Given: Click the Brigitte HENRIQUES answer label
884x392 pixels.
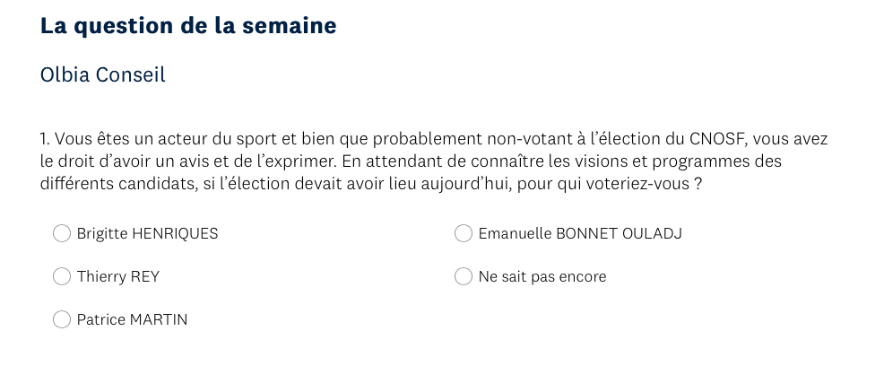Looking at the screenshot, I should (x=148, y=233).
